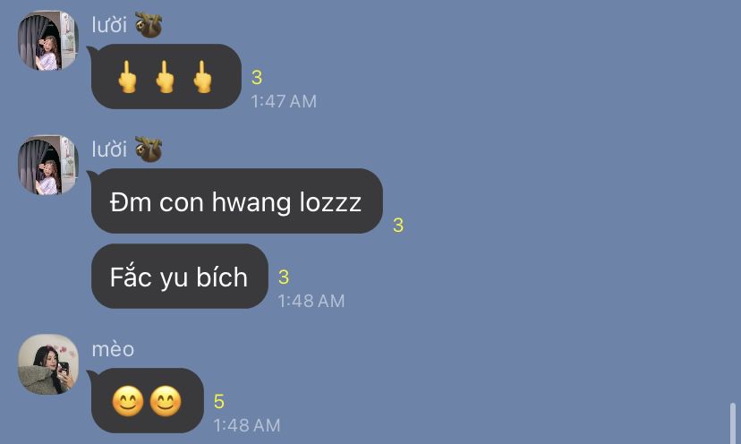Select the 'Đm con hwang lozzz' message
Screen dimensions: 741x444
point(237,201)
